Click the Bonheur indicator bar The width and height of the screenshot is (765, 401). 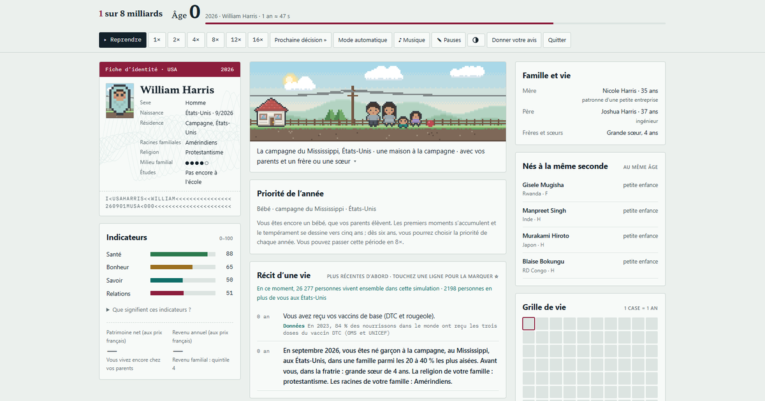point(183,267)
